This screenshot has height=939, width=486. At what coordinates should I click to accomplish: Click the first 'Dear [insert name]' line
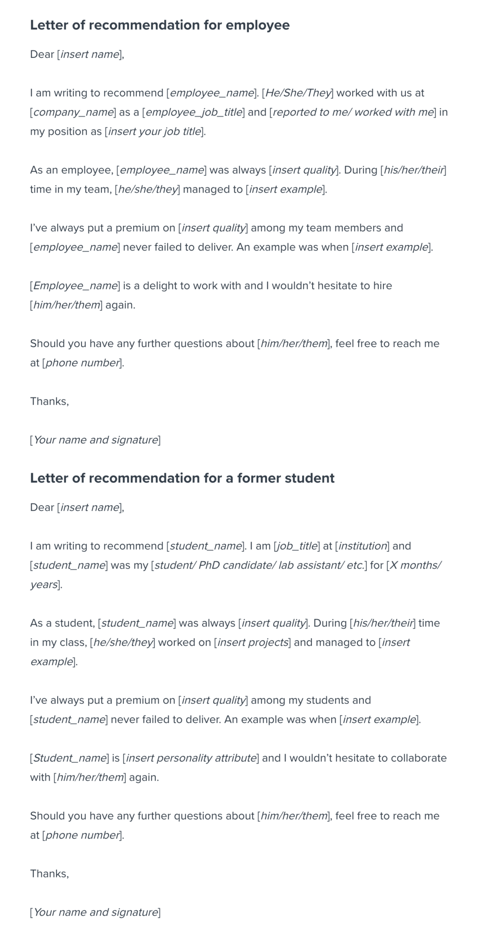(77, 55)
